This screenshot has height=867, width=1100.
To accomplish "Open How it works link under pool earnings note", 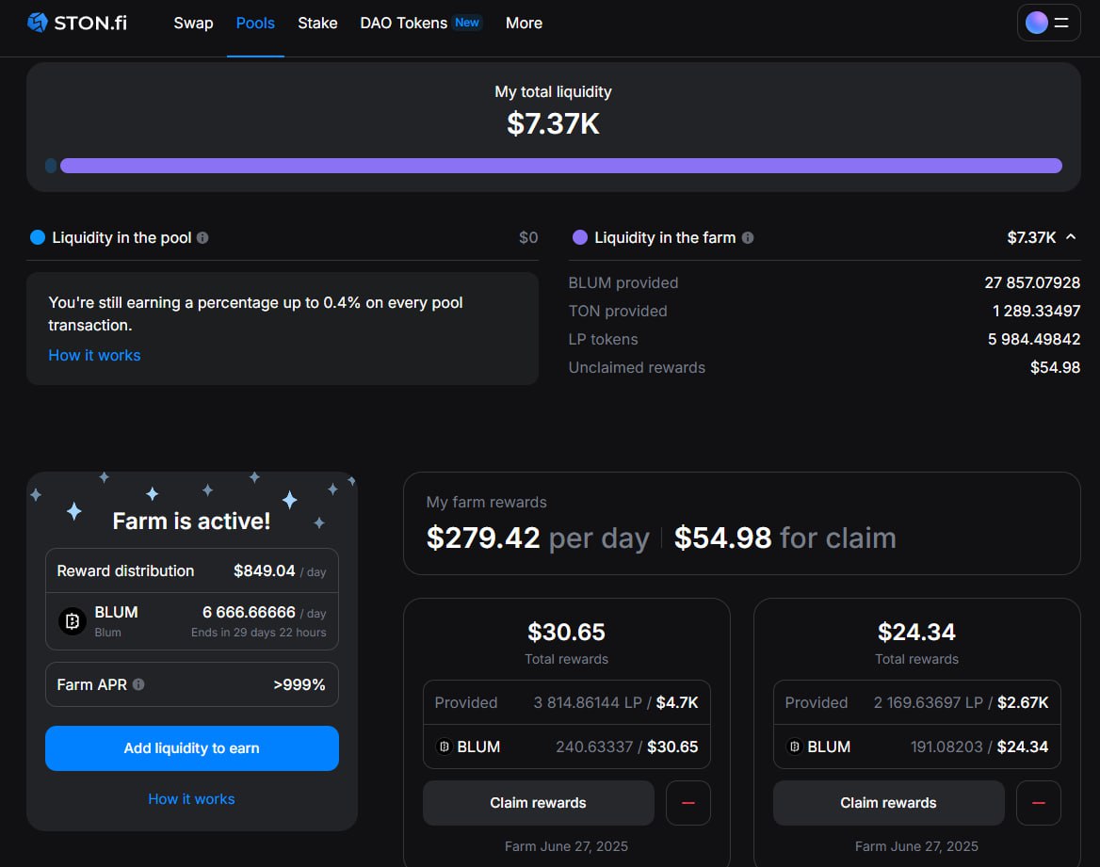I will [x=95, y=356].
